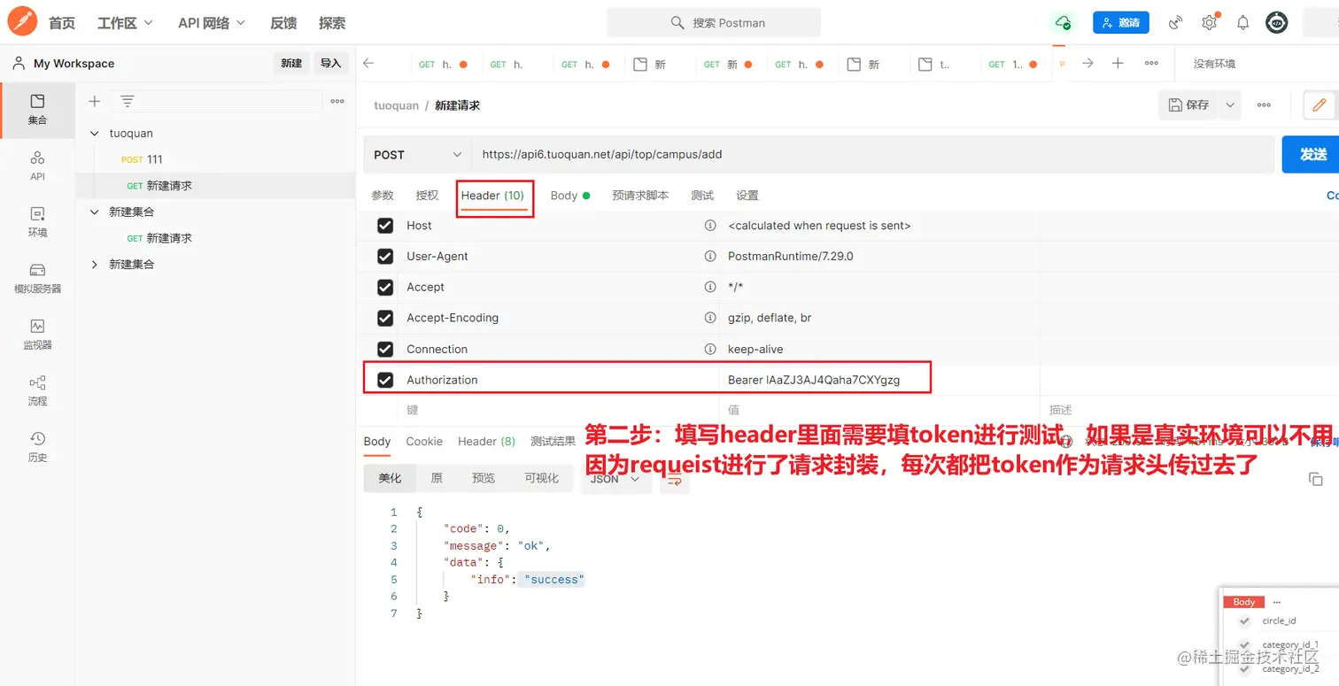Click the 导入 import button

point(330,63)
